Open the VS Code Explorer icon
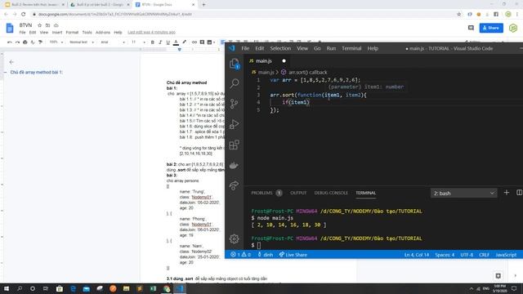Screen dimensions: 523x294 point(235,64)
